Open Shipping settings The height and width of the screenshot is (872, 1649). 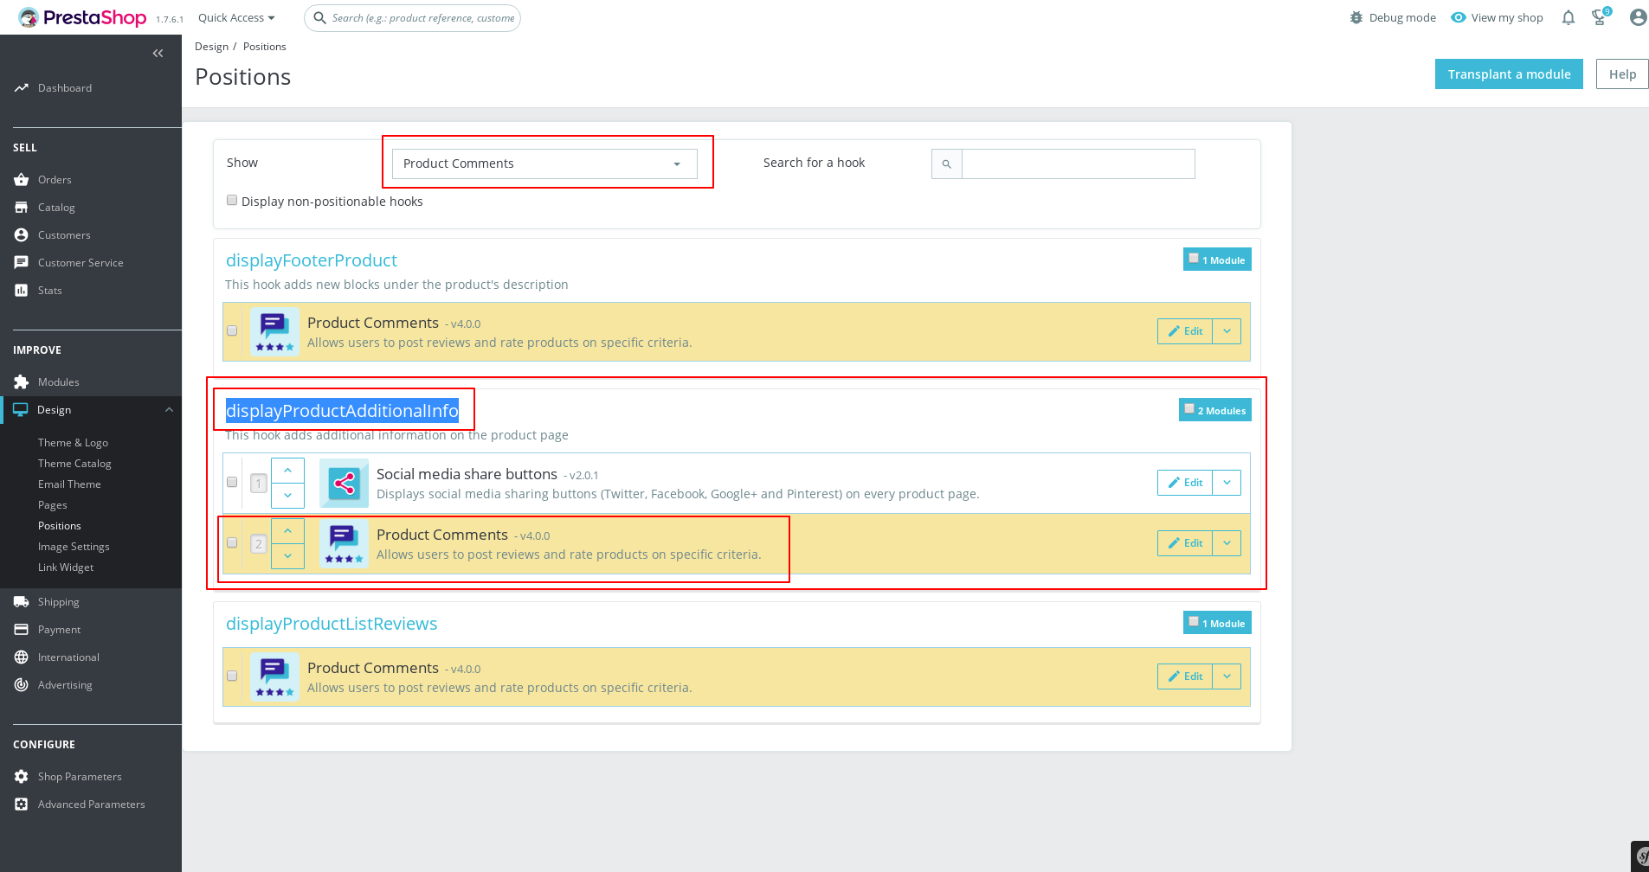point(59,601)
